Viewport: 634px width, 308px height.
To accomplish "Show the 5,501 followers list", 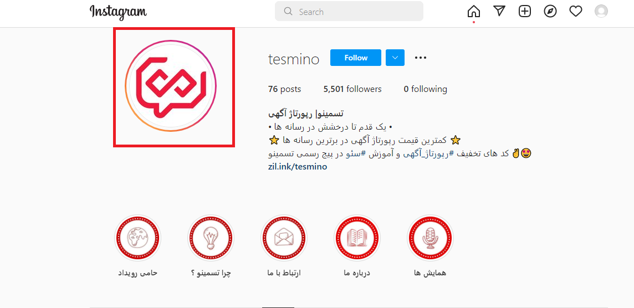I will (352, 89).
